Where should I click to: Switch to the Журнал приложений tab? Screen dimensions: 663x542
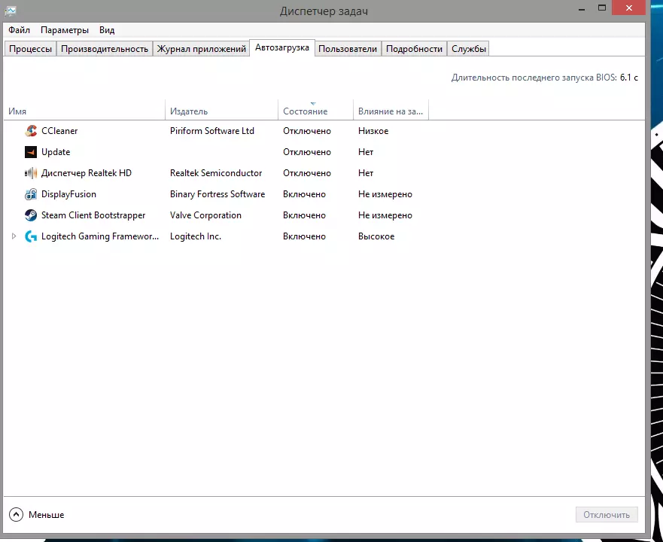[x=201, y=49]
